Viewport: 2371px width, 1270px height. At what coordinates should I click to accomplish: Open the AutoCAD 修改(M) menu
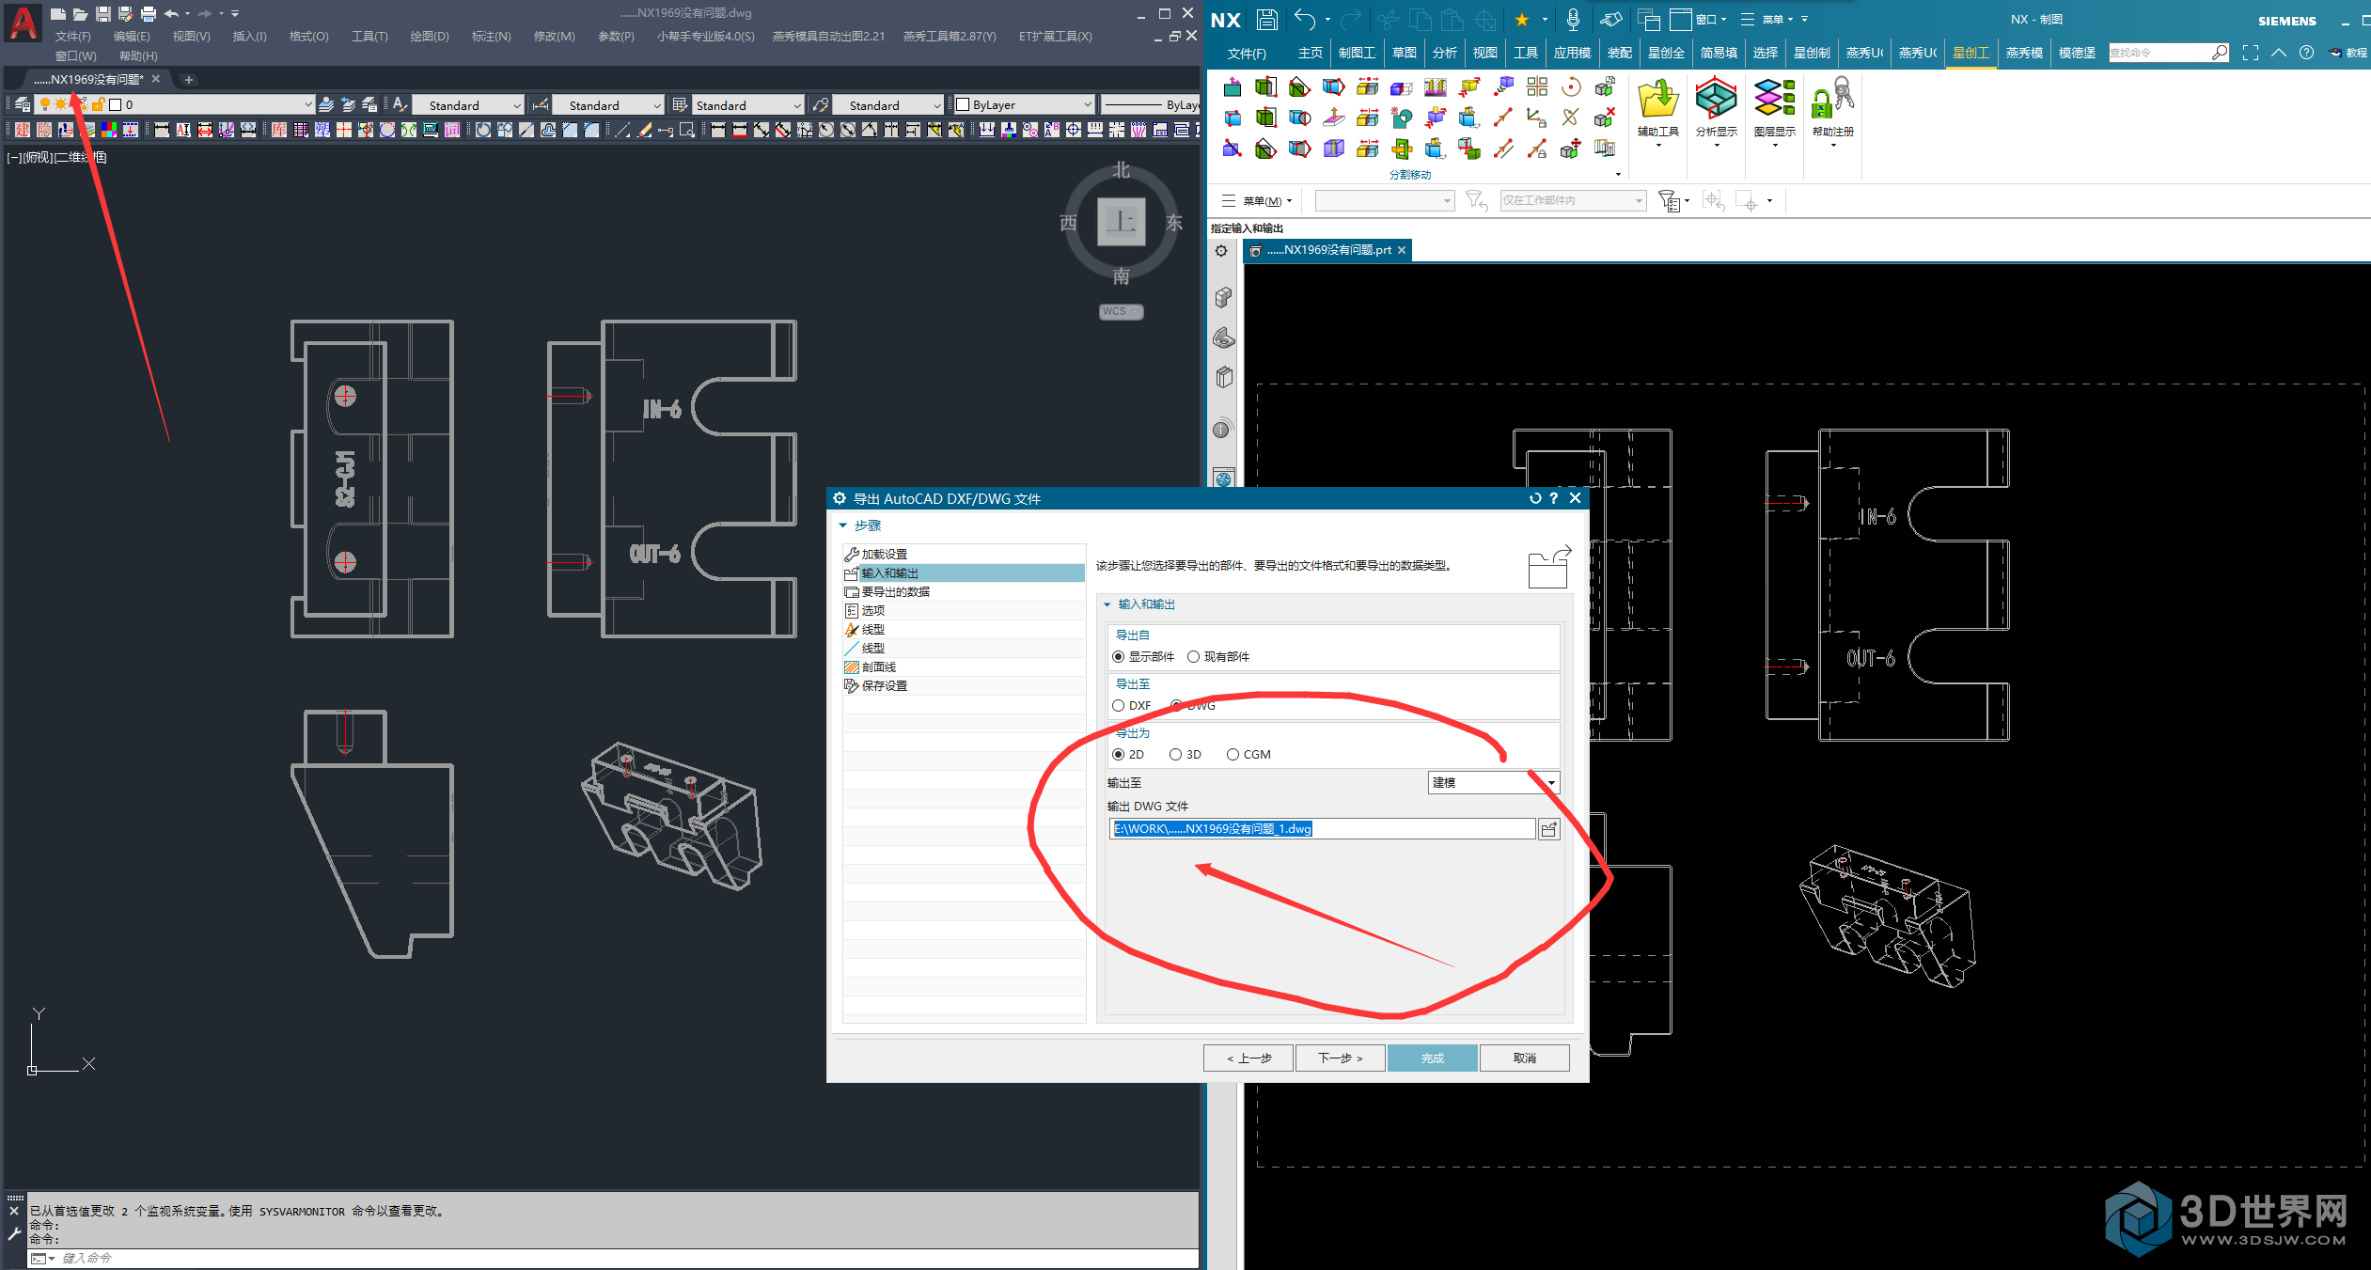point(554,36)
